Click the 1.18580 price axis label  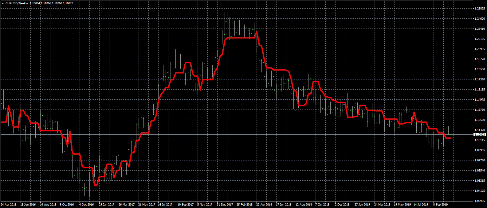tap(480, 69)
